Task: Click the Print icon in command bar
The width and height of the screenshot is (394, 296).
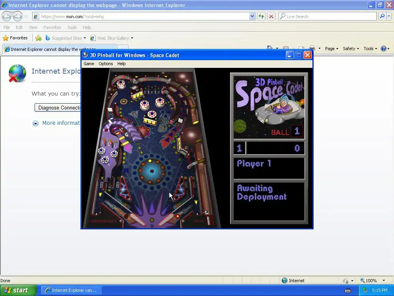Action: pyautogui.click(x=312, y=48)
